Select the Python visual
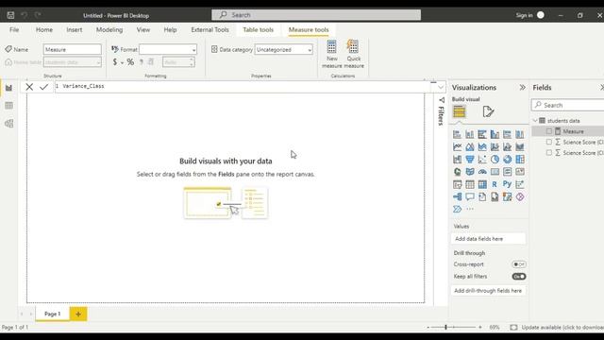The width and height of the screenshot is (604, 340). pos(508,185)
